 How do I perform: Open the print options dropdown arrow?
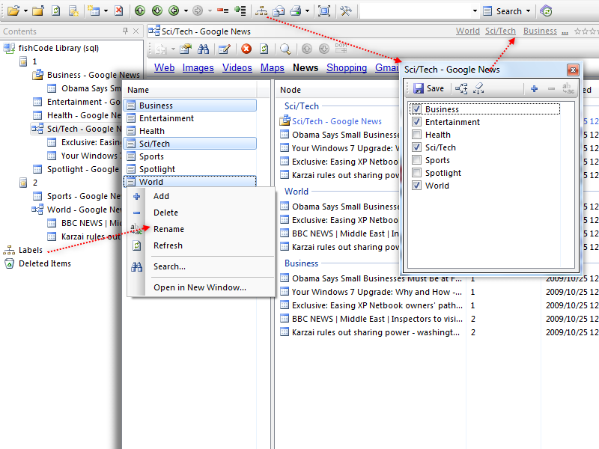coord(307,11)
